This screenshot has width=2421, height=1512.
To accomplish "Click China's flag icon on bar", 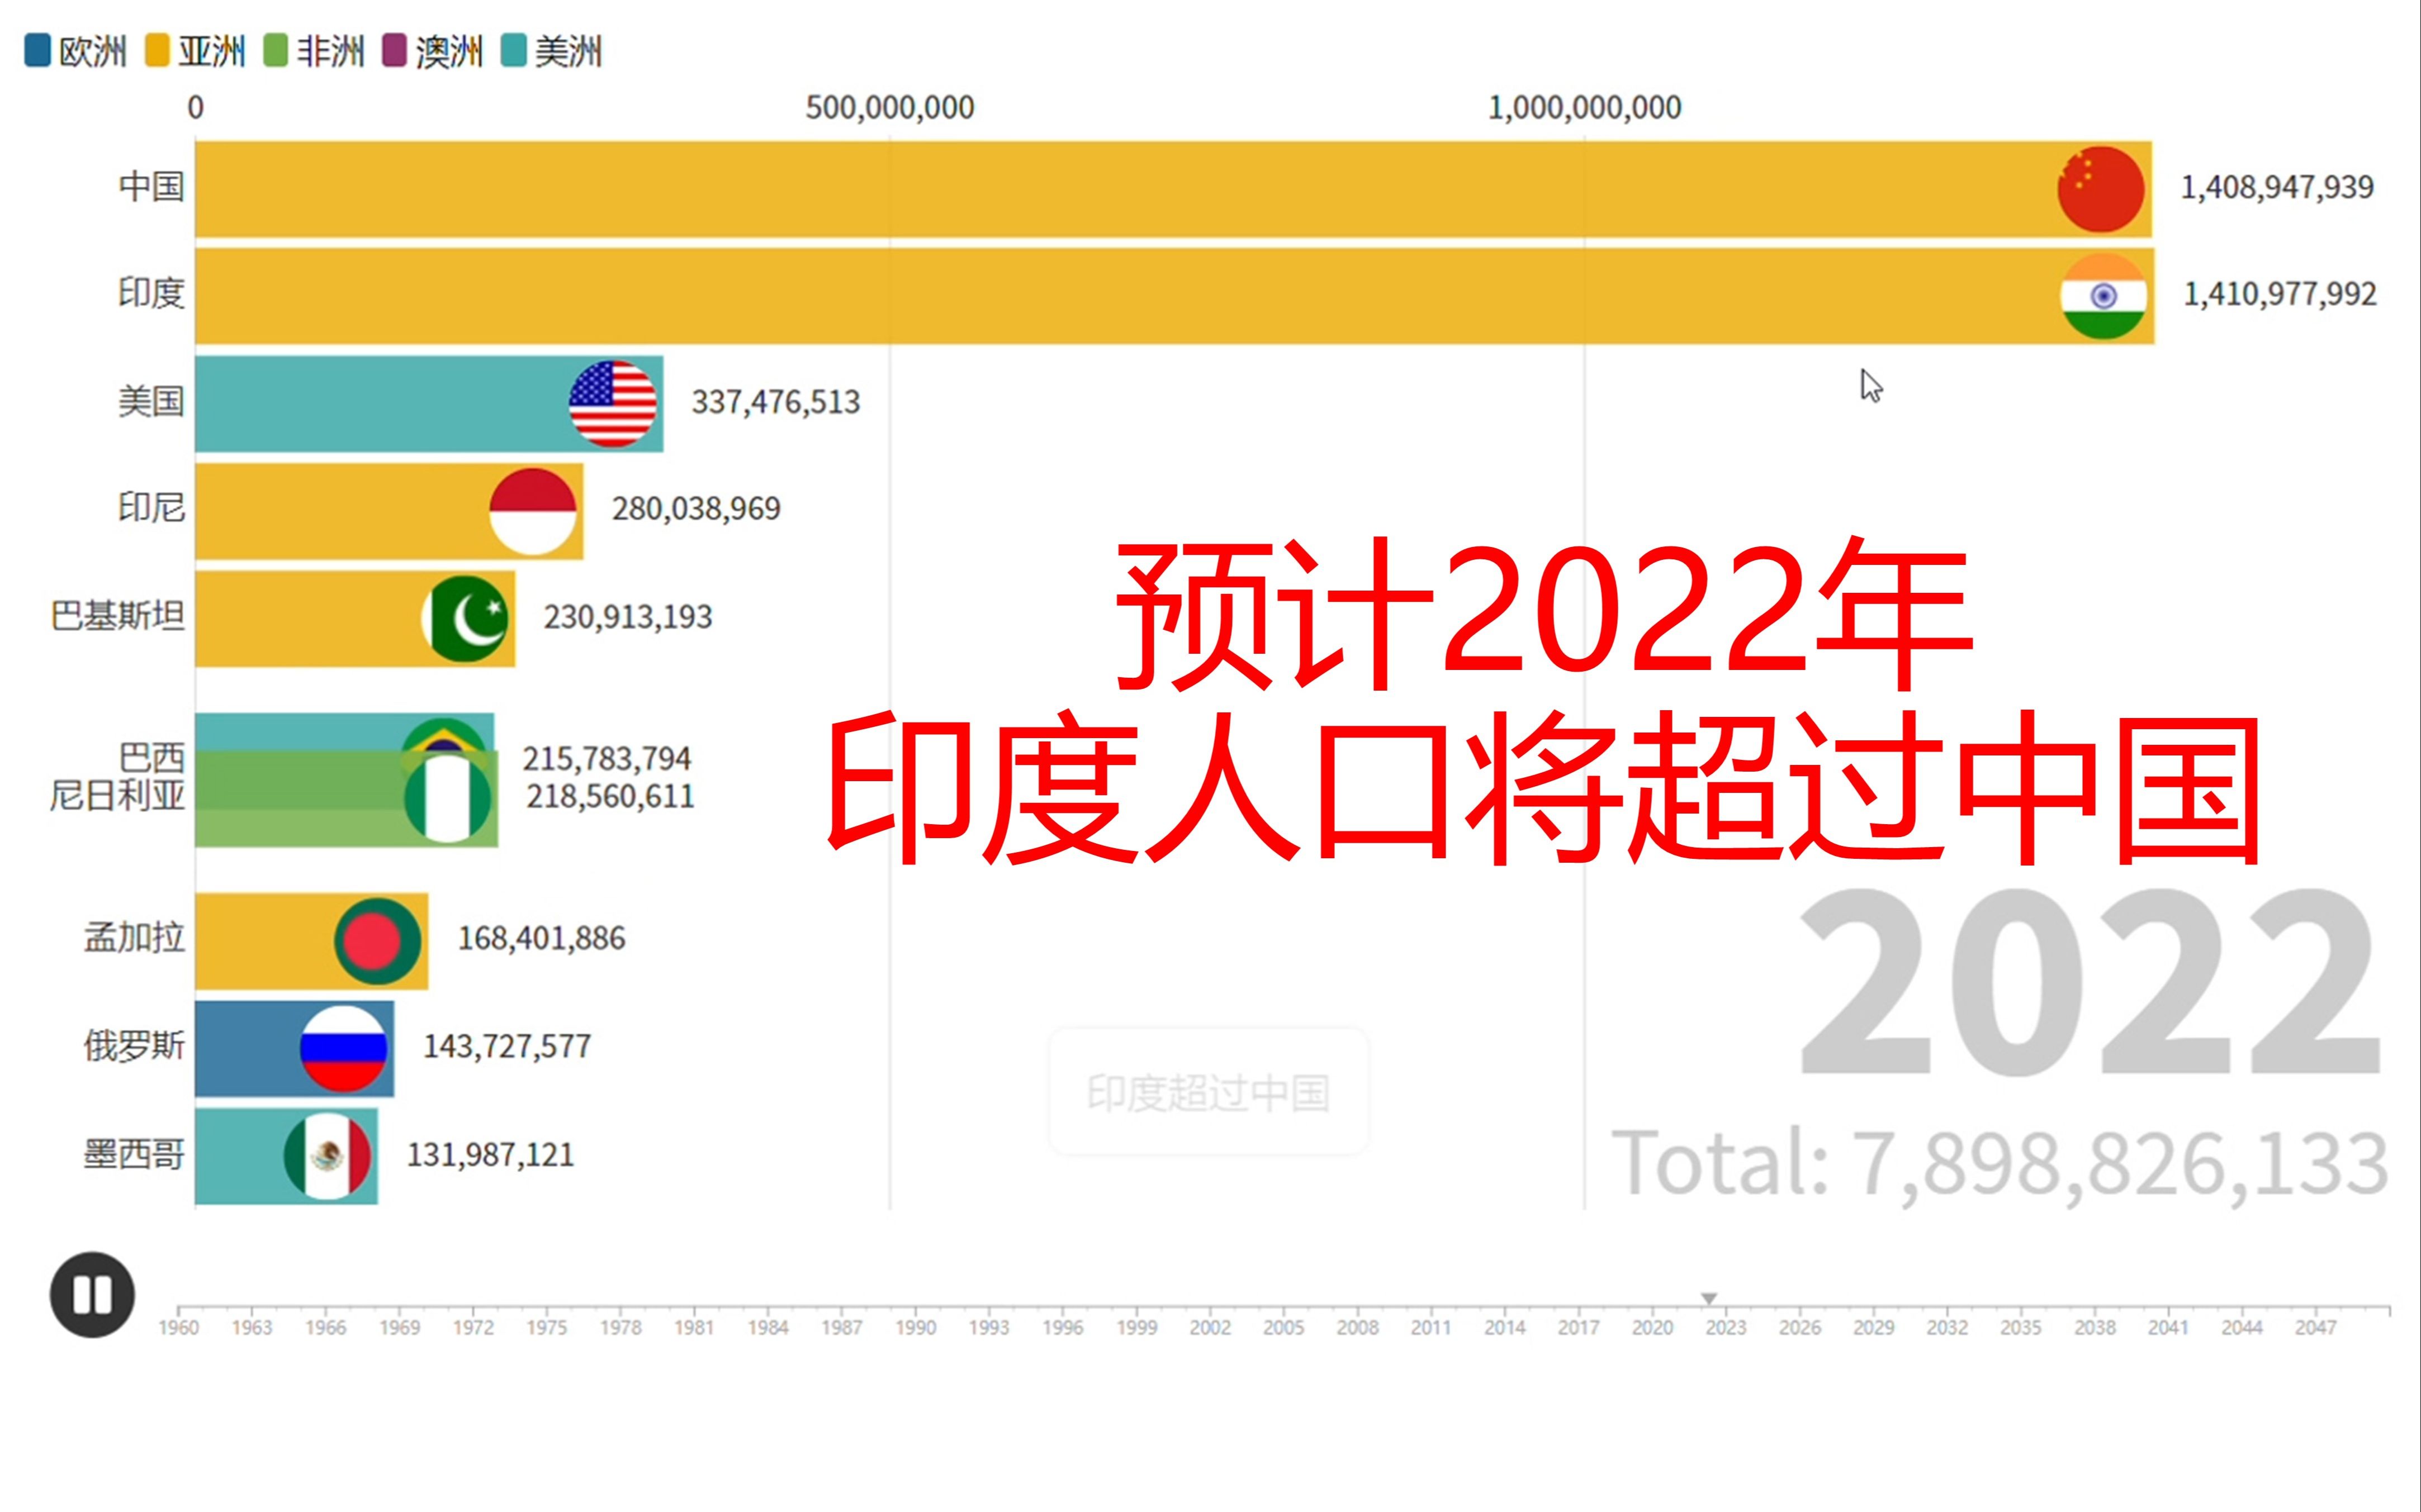I will (2100, 189).
